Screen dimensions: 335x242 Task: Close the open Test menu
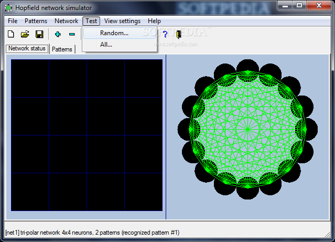click(x=91, y=21)
